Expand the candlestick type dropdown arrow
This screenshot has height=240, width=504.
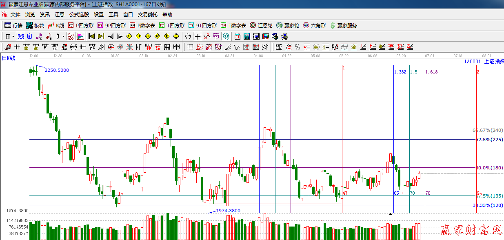coord(63,36)
